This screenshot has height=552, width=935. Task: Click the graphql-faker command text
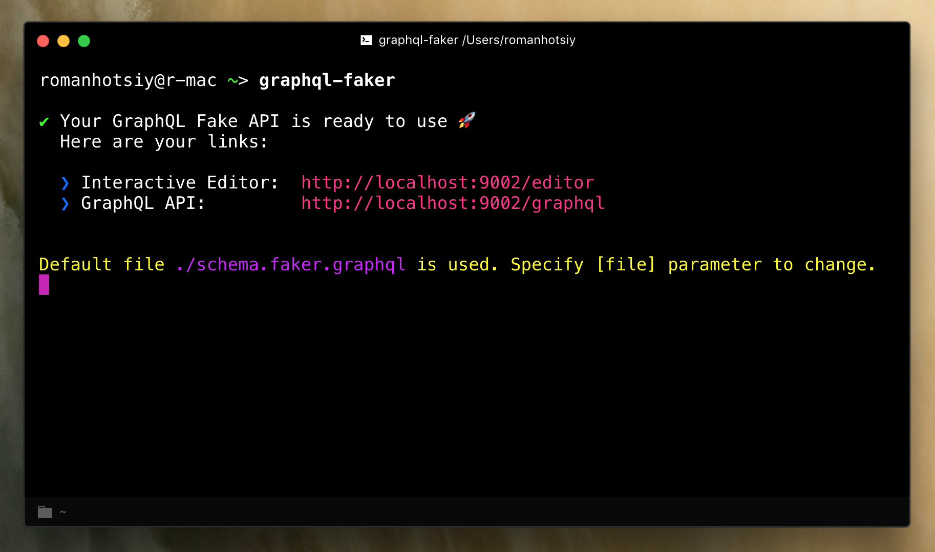tap(327, 80)
